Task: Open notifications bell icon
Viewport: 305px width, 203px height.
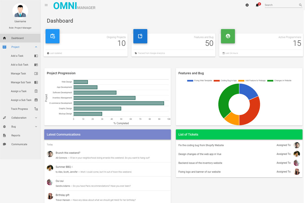Action: pyautogui.click(x=257, y=5)
